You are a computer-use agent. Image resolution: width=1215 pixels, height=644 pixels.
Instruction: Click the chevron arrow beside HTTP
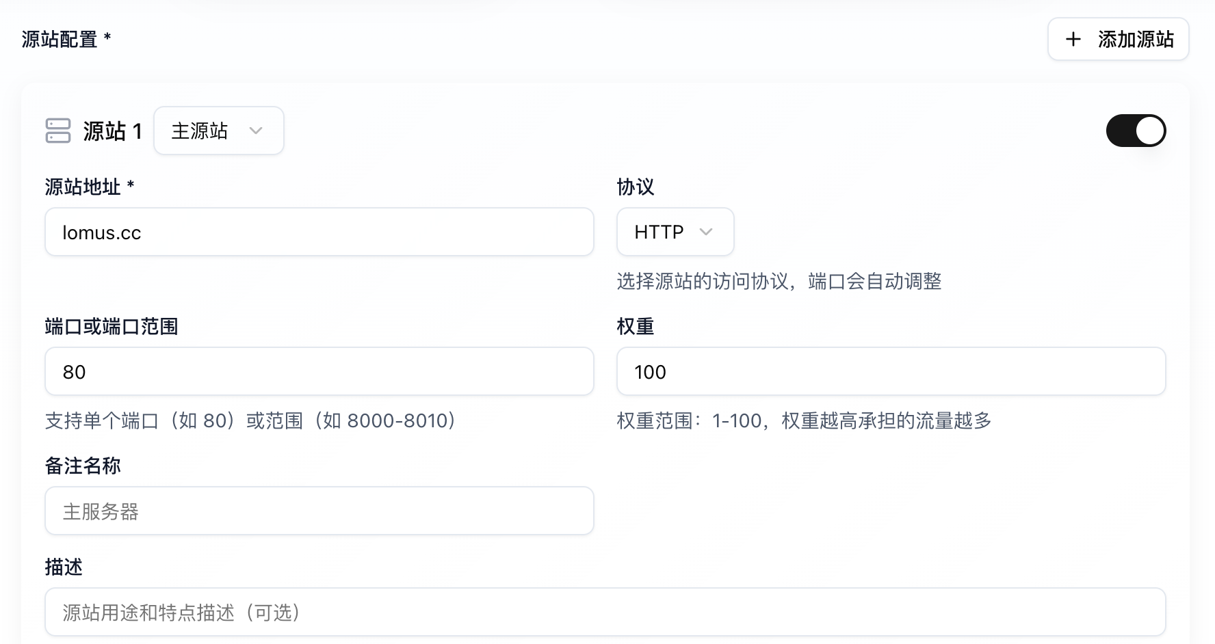(706, 232)
